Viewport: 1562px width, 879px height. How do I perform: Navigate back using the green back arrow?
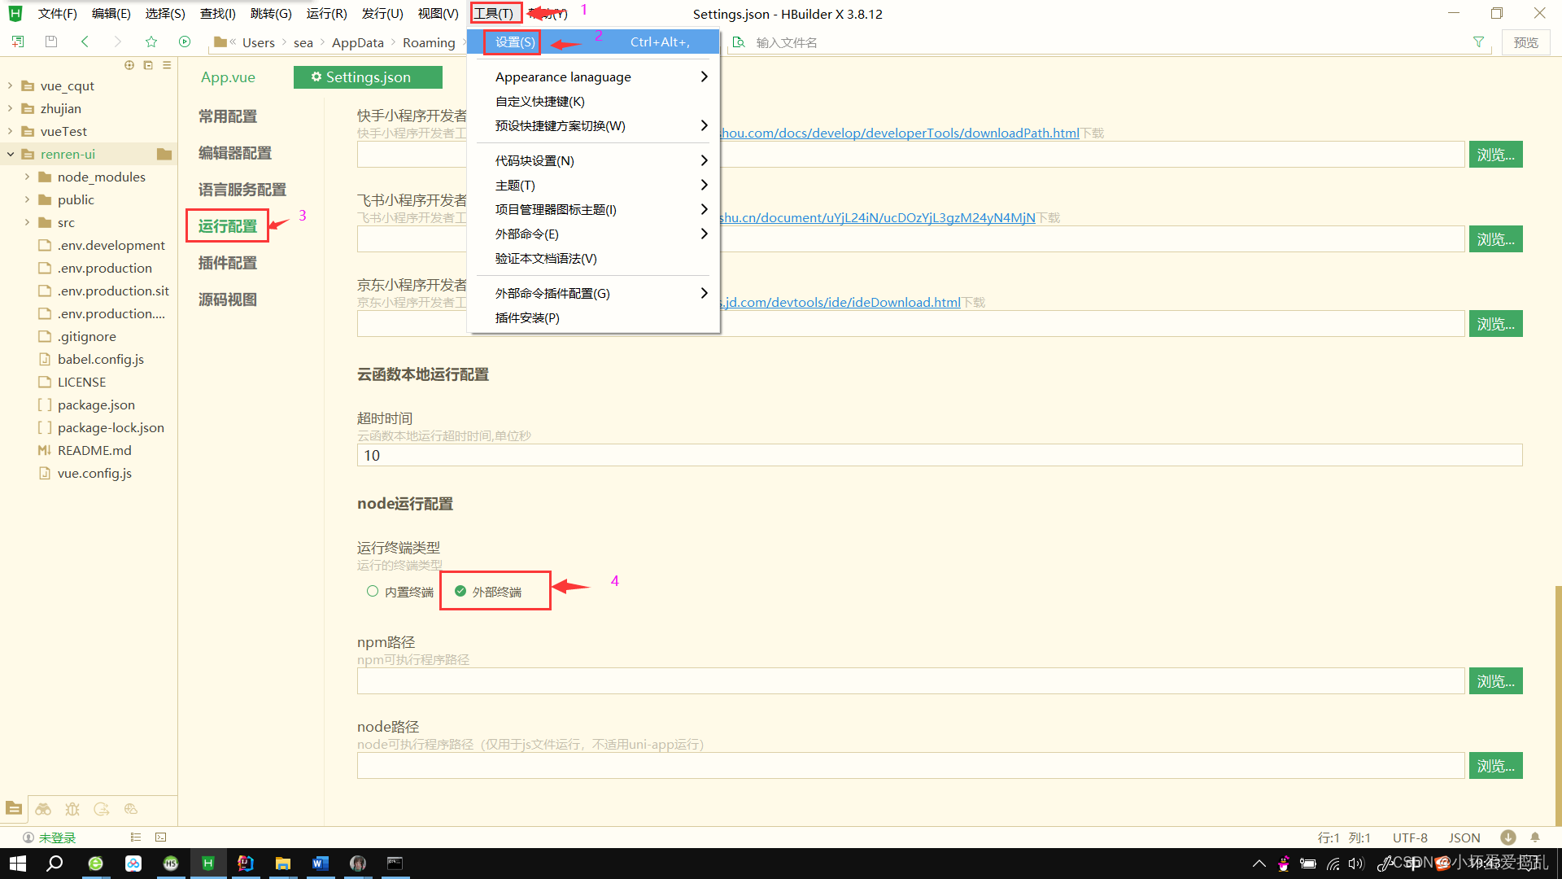tap(85, 42)
